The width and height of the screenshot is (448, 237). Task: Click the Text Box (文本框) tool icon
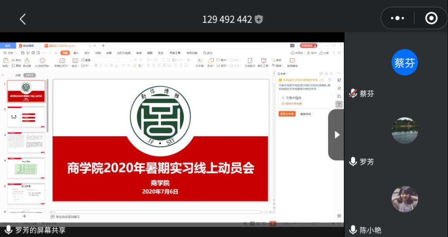(199, 60)
